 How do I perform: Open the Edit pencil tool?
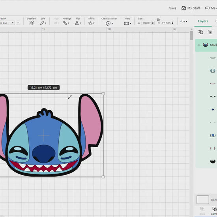(42, 23)
